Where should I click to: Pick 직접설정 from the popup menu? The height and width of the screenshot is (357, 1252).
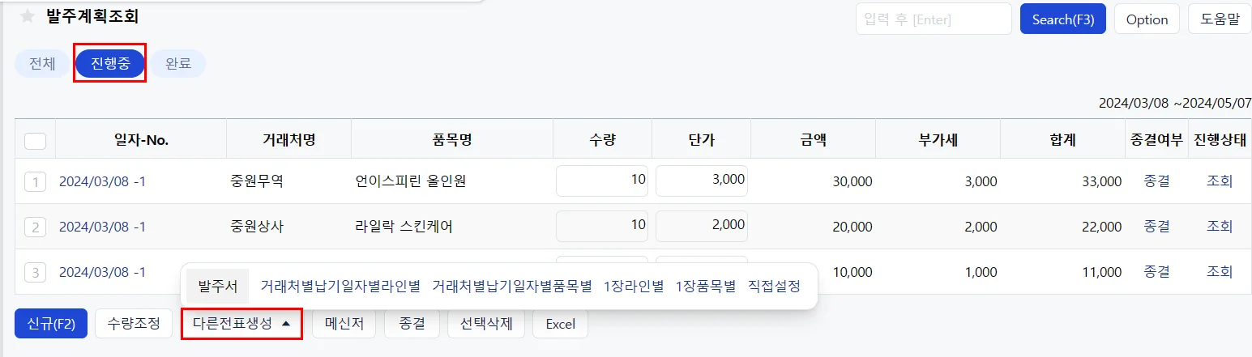coord(774,287)
